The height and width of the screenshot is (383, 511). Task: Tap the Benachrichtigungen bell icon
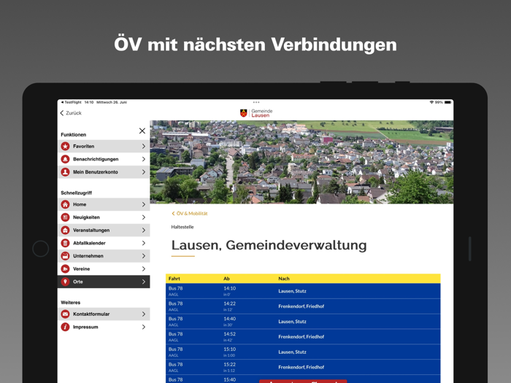tap(65, 159)
